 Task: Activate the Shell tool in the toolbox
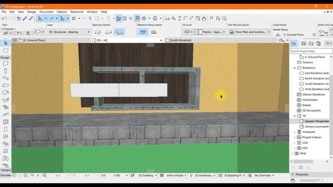coord(6,100)
